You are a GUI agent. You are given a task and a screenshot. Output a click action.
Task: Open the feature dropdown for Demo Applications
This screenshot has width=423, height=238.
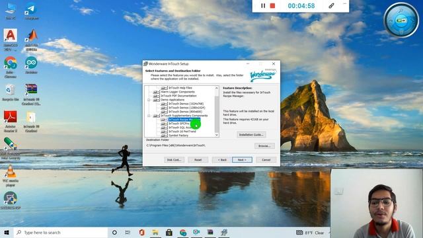157,100
